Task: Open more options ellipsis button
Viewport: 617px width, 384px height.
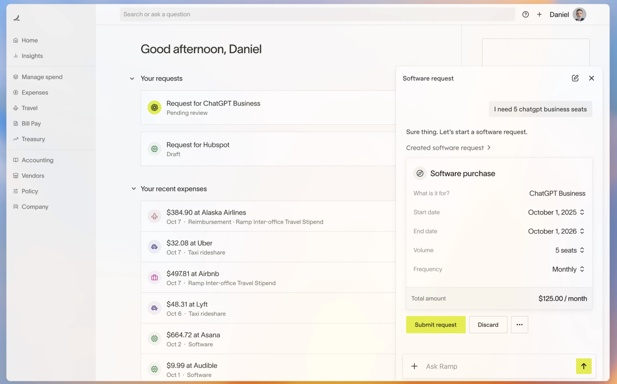Action: click(x=519, y=325)
